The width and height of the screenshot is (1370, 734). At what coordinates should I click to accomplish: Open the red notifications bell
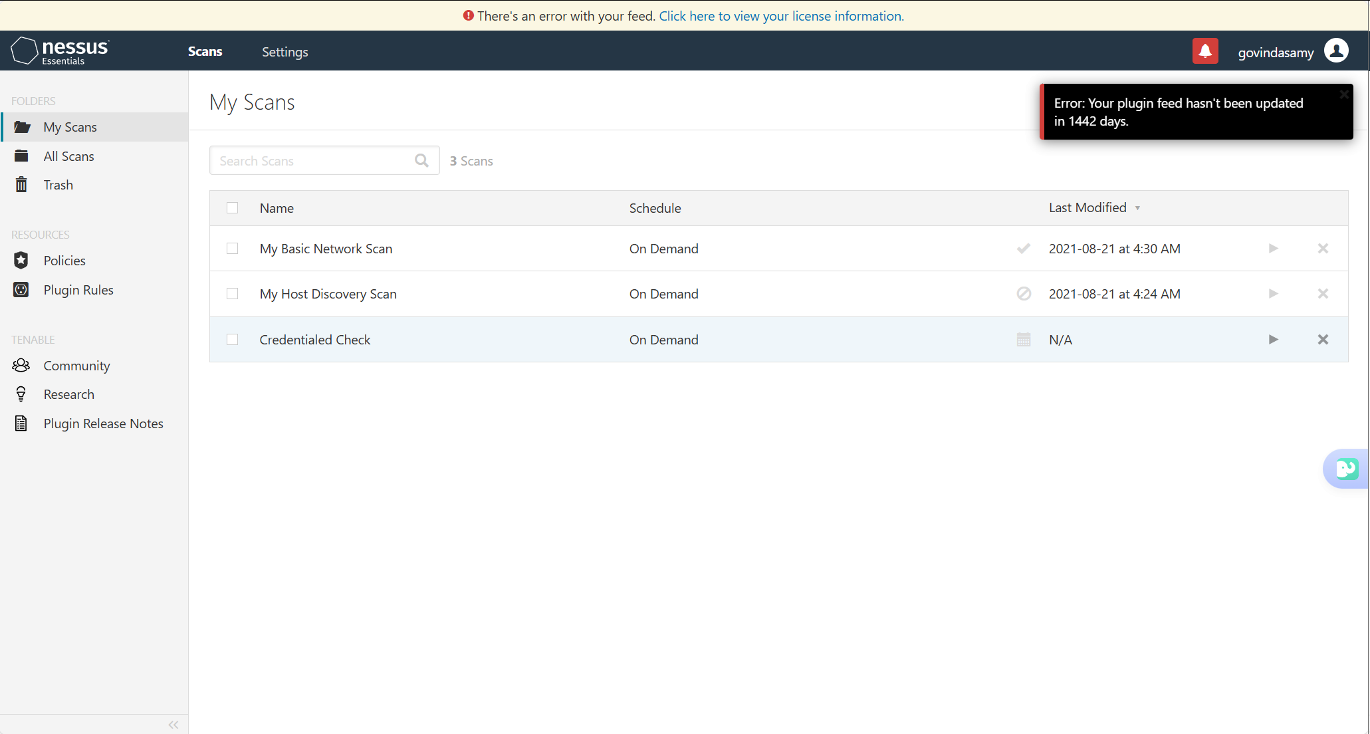[x=1205, y=51]
